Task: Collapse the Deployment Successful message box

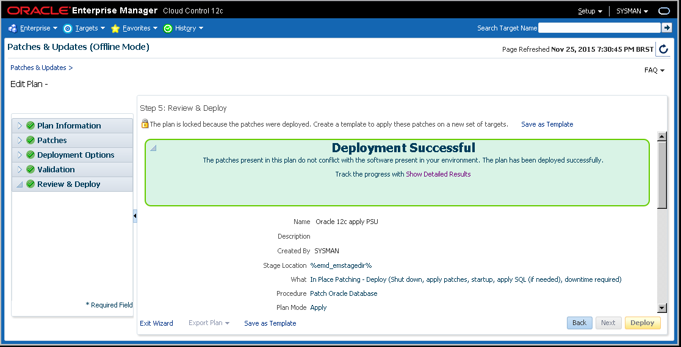Action: point(153,148)
